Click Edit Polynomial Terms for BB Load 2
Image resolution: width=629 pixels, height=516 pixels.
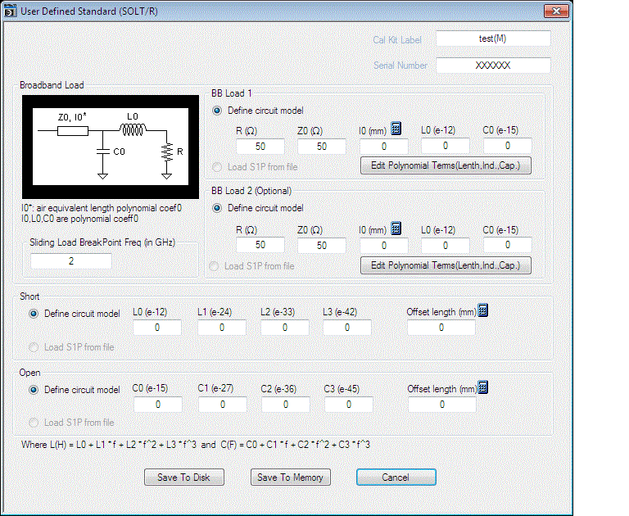pos(446,265)
